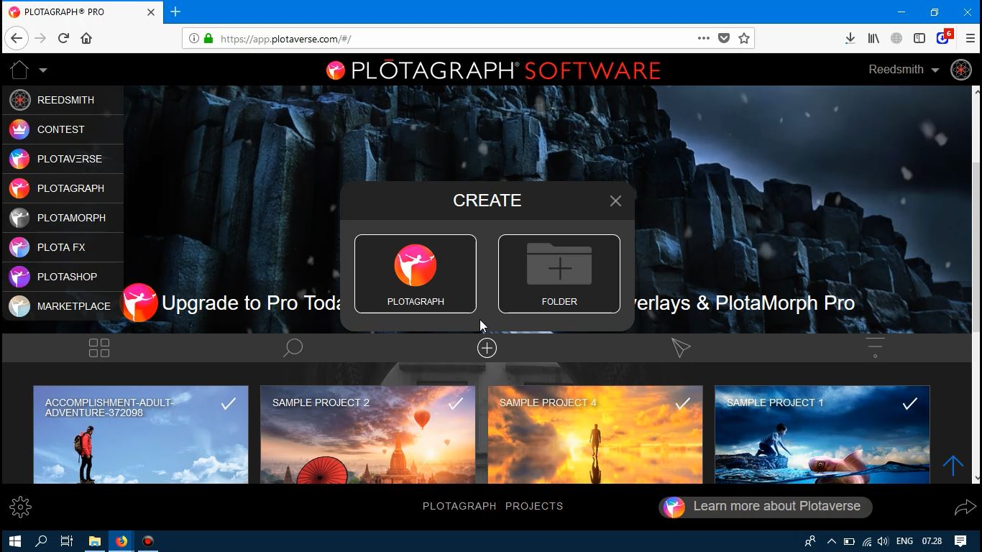Select the PLOTAGRAPH PRO browser tab
Viewport: 982px width, 552px height.
coord(82,12)
